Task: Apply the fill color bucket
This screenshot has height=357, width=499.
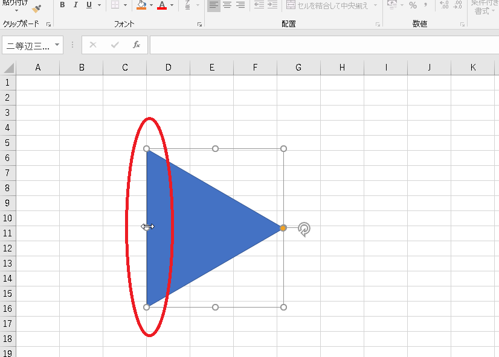Action: click(x=141, y=5)
